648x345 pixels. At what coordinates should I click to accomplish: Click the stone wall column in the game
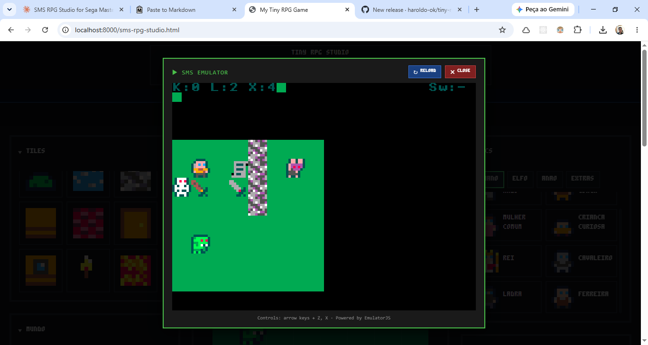point(258,178)
